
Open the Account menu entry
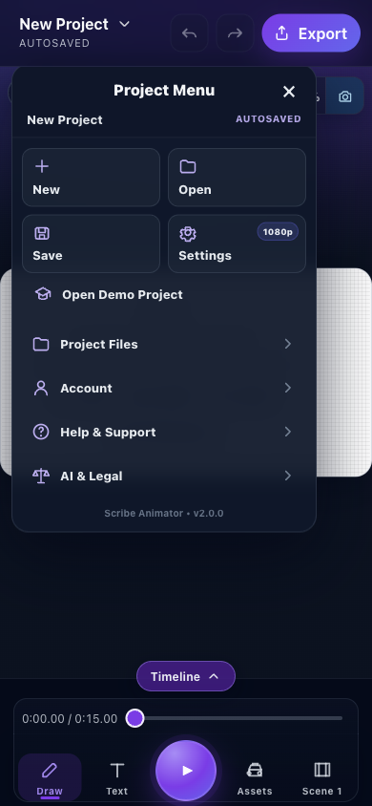[x=164, y=388]
